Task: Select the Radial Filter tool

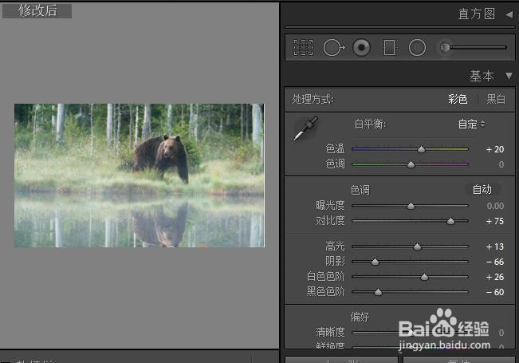Action: tap(417, 48)
